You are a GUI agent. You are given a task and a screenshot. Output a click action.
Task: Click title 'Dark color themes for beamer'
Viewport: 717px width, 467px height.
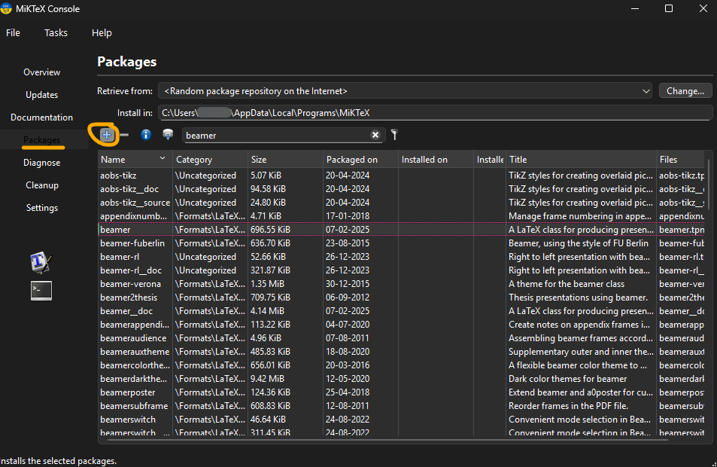[x=567, y=379]
